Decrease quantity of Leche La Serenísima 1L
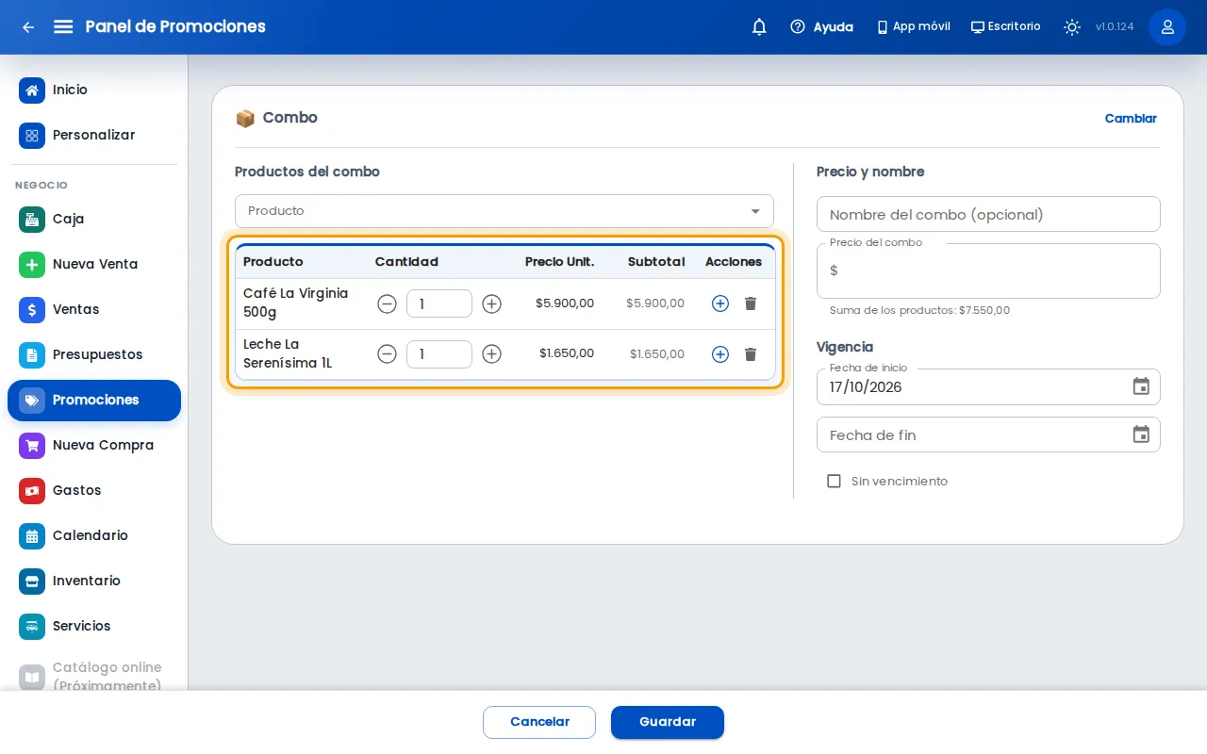 click(387, 354)
